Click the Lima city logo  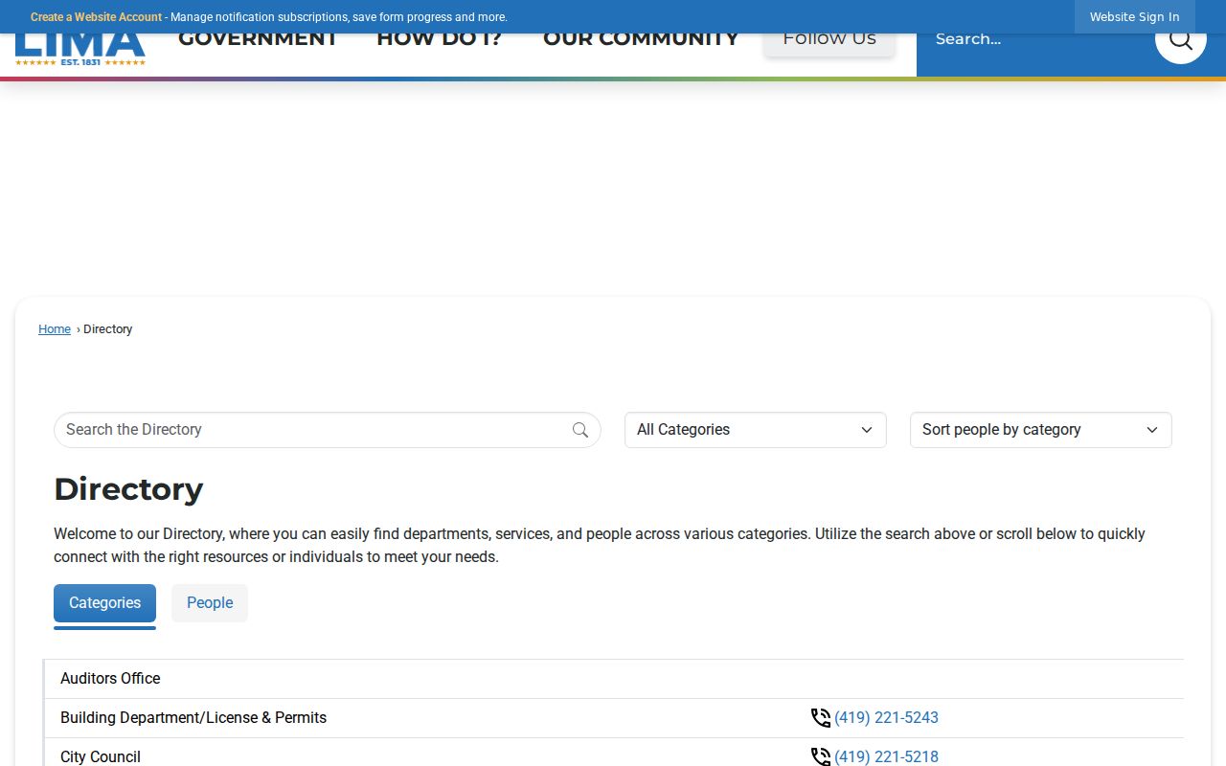tap(80, 50)
